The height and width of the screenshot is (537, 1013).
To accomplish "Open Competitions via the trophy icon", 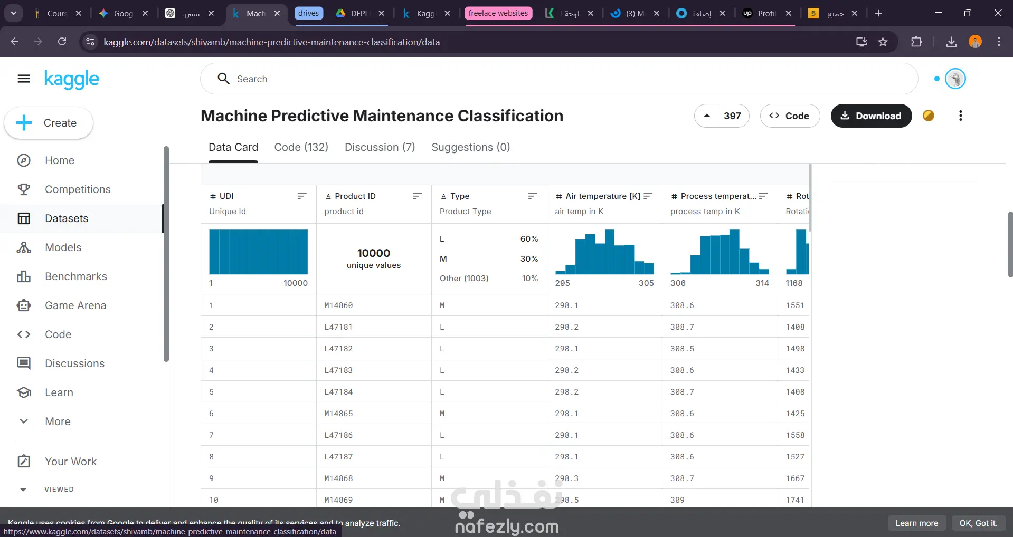I will pos(24,189).
